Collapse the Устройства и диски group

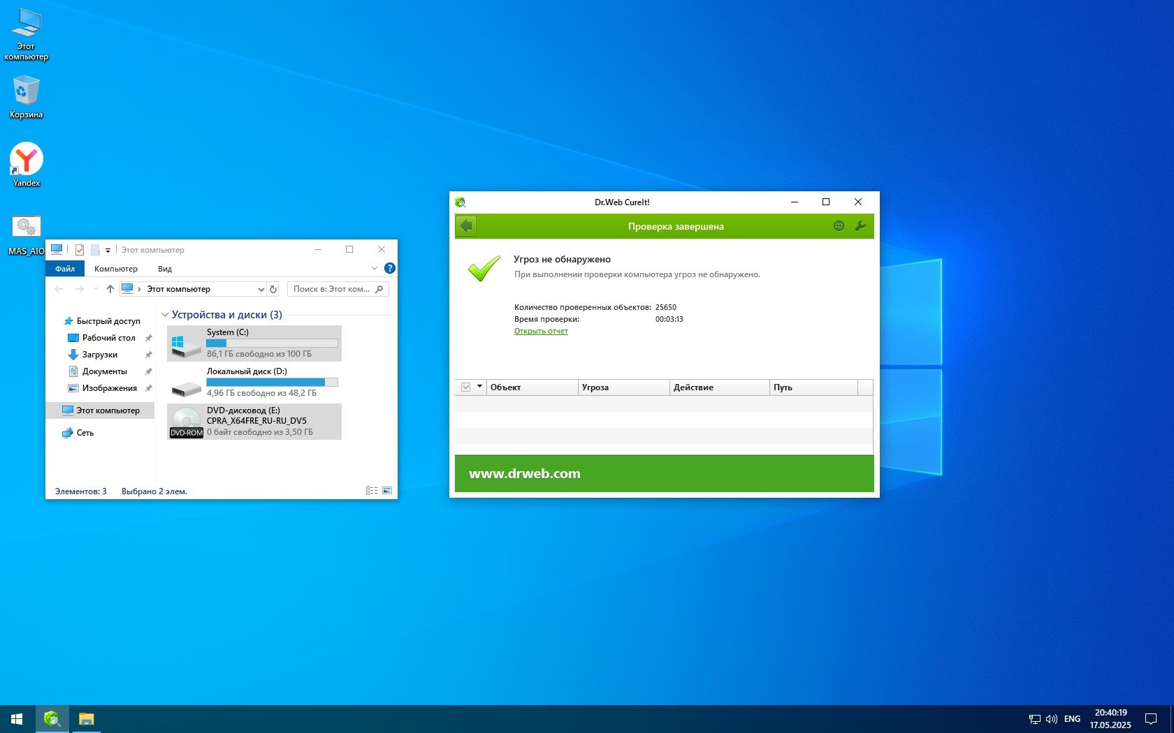point(166,315)
